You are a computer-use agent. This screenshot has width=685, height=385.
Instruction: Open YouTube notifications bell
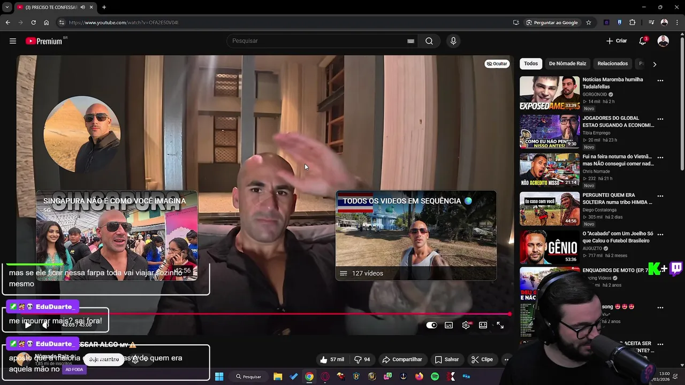pyautogui.click(x=643, y=41)
